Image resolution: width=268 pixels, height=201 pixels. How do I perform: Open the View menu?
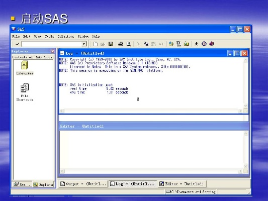point(37,36)
